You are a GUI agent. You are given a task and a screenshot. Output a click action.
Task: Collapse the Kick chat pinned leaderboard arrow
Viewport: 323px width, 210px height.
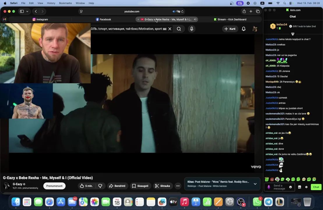(293, 34)
